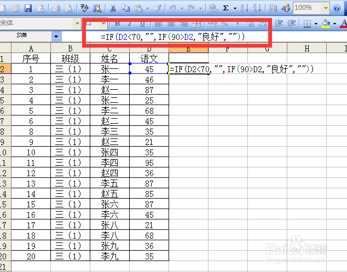The width and height of the screenshot is (347, 272).
Task: Open the Research binoculars icon
Action: tap(97, 8)
